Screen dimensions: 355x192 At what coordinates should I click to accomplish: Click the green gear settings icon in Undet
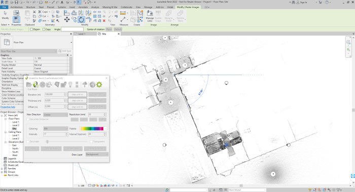99,85
